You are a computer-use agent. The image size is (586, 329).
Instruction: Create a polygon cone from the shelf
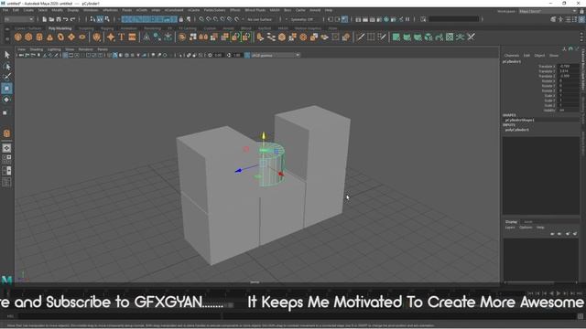[x=50, y=37]
